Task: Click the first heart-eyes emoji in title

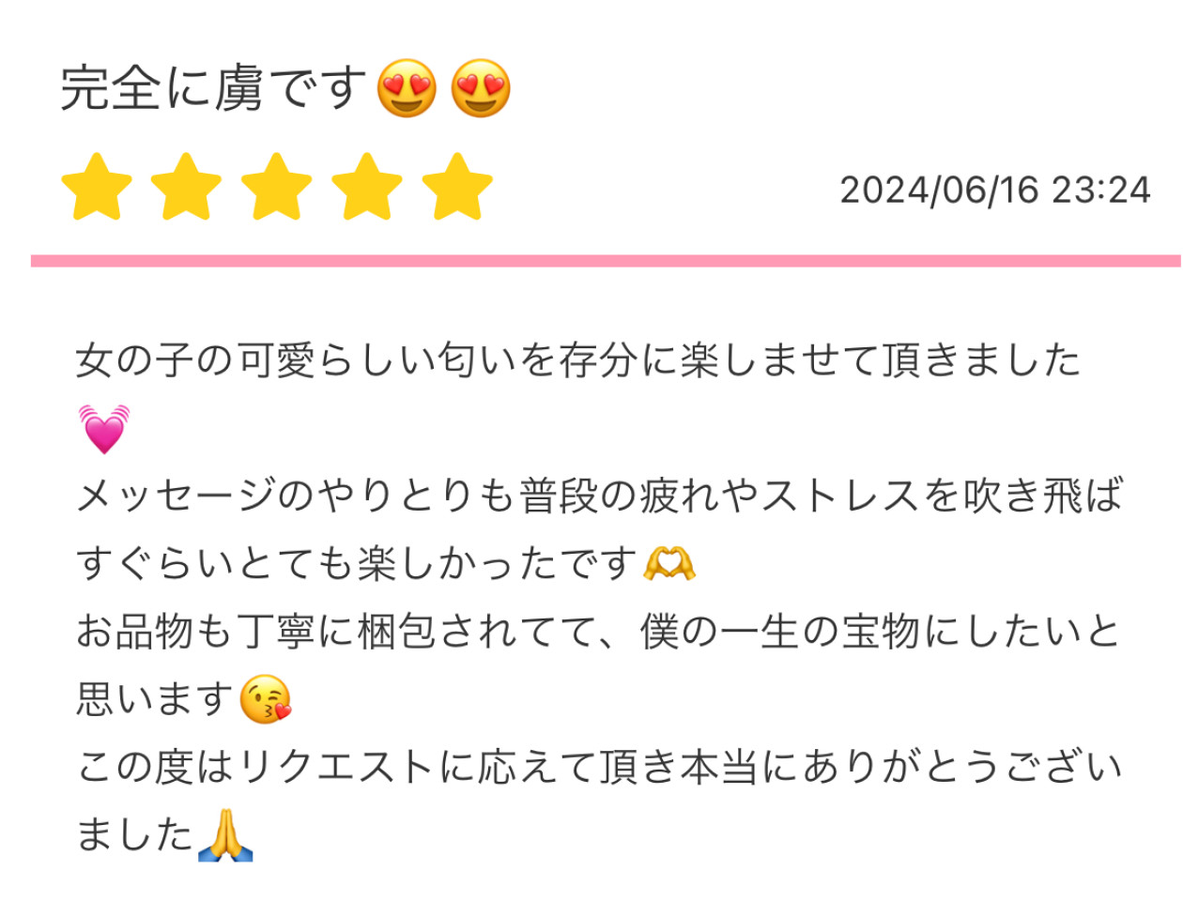Action: 407,89
